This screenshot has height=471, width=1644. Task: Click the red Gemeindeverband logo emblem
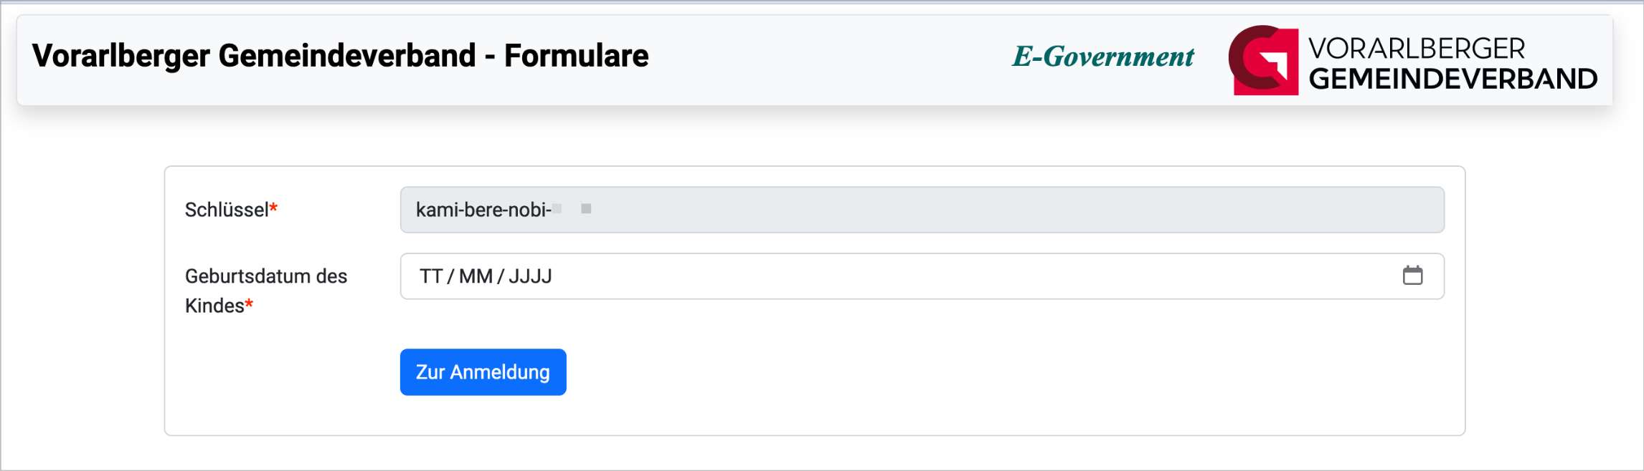tap(1263, 60)
